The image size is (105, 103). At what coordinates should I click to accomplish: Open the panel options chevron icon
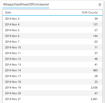100,4
